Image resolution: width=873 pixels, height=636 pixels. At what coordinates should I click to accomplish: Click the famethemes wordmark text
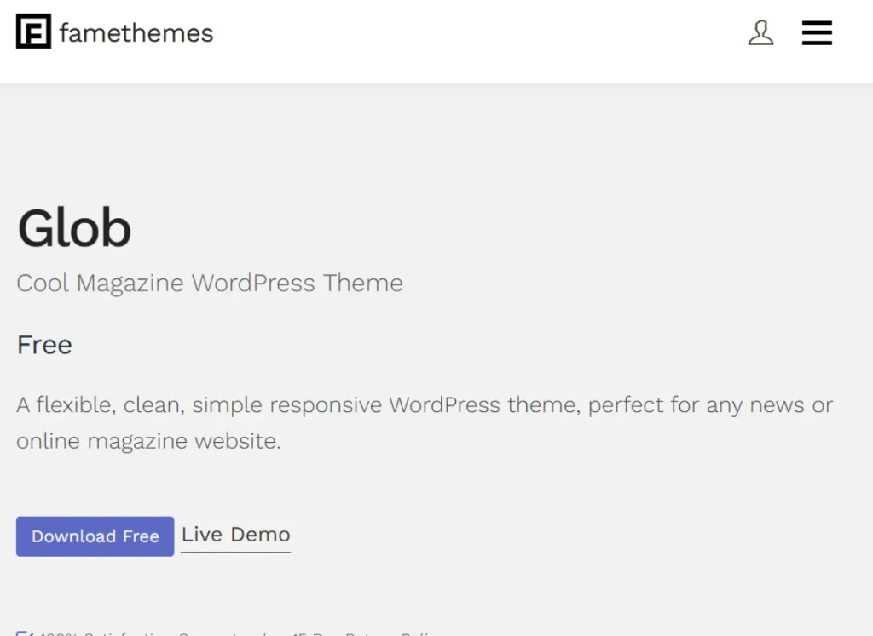pyautogui.click(x=136, y=33)
